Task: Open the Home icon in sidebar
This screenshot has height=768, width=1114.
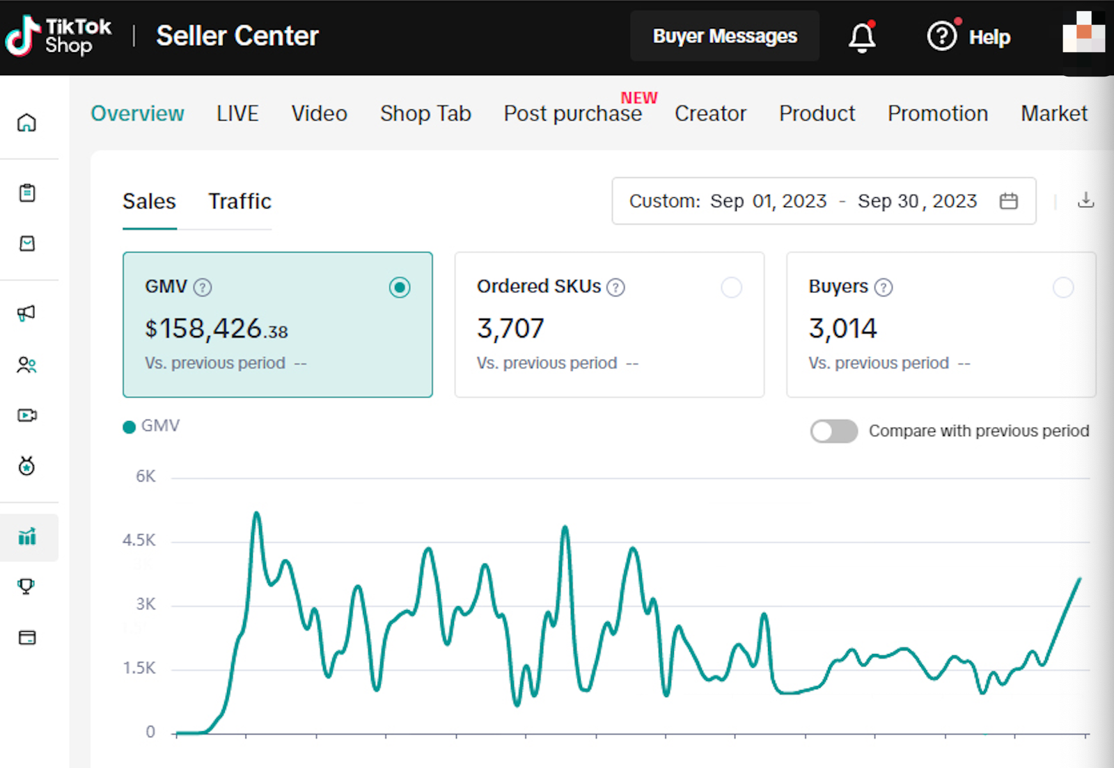Action: [x=26, y=122]
